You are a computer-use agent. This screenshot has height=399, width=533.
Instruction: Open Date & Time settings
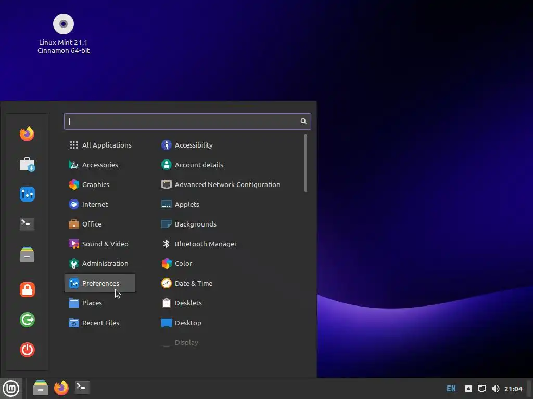click(230, 283)
